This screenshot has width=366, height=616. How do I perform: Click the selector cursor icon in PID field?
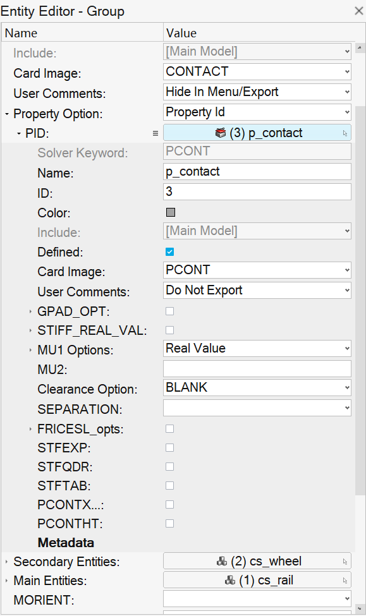pyautogui.click(x=345, y=133)
